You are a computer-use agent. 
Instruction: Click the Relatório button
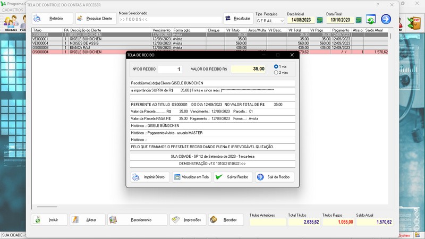[52, 19]
